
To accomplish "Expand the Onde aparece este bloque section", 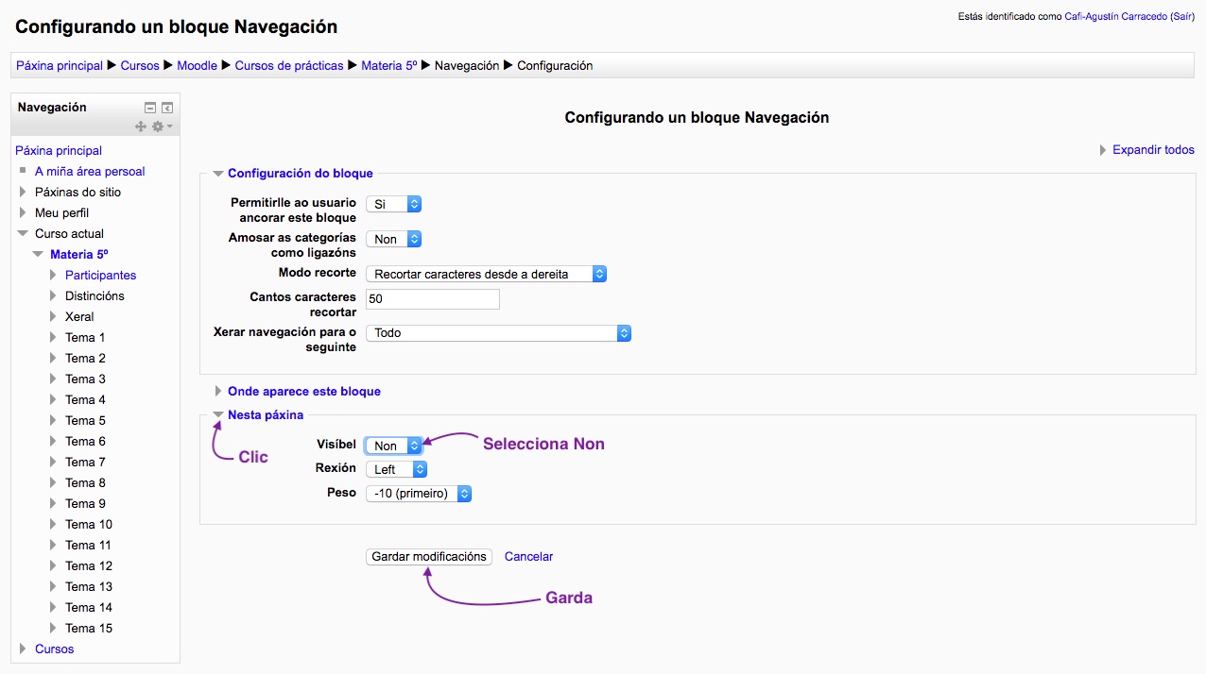I will point(303,391).
